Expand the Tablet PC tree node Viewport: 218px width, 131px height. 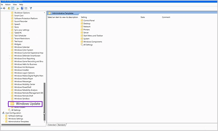tap(9, 33)
